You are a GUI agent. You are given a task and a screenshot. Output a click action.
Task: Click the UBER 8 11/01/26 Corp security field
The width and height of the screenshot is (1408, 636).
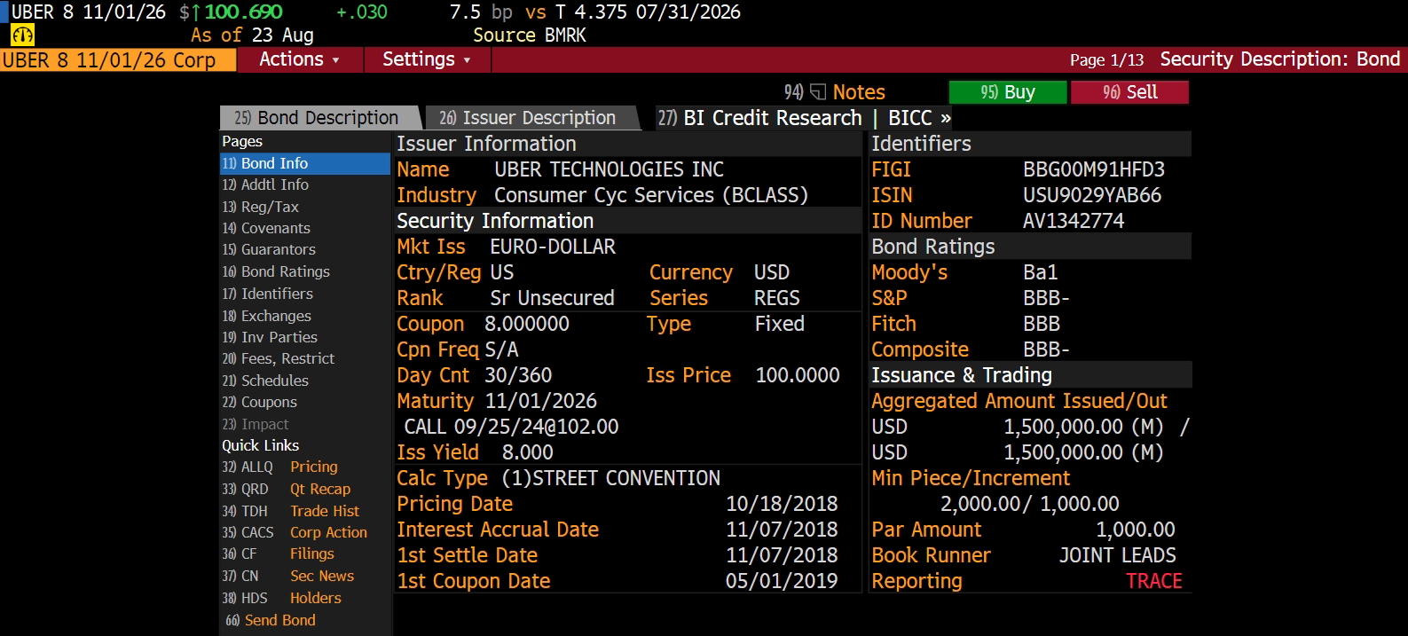[118, 59]
